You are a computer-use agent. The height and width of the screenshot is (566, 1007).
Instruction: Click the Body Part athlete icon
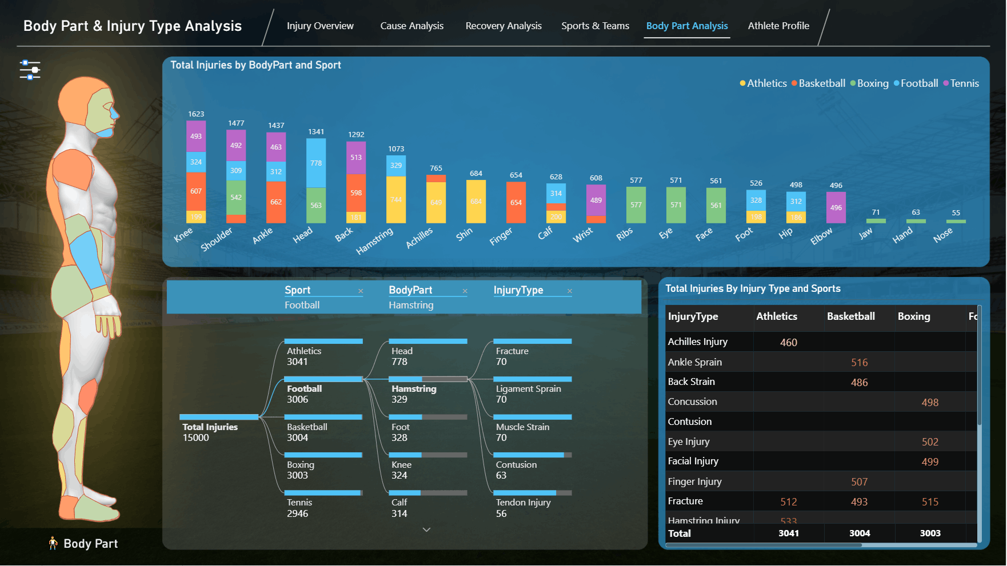53,543
